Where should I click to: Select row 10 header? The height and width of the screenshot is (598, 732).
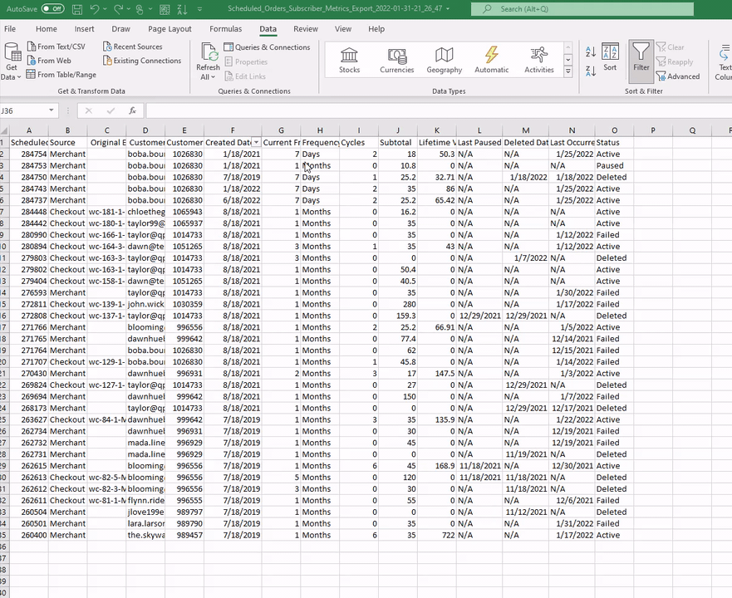[x=4, y=247]
